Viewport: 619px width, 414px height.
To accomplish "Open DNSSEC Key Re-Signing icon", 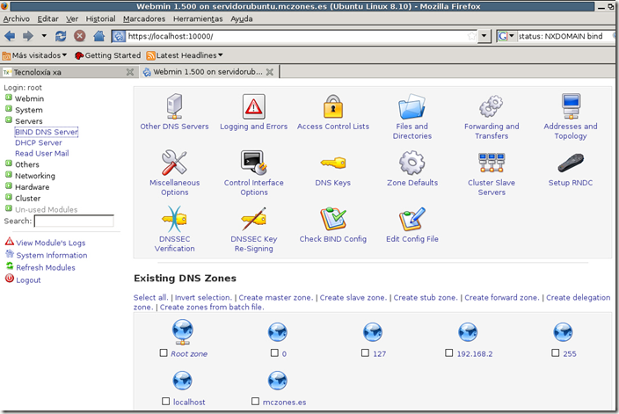I will [x=254, y=219].
